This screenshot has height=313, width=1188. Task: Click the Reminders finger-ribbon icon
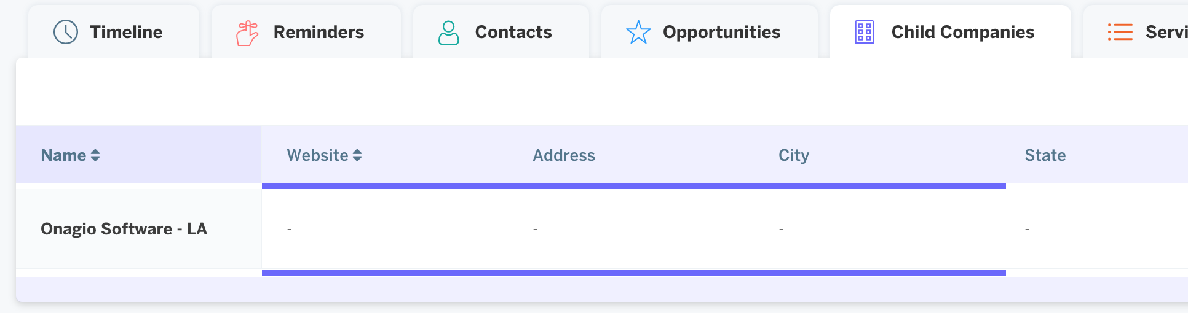[247, 33]
